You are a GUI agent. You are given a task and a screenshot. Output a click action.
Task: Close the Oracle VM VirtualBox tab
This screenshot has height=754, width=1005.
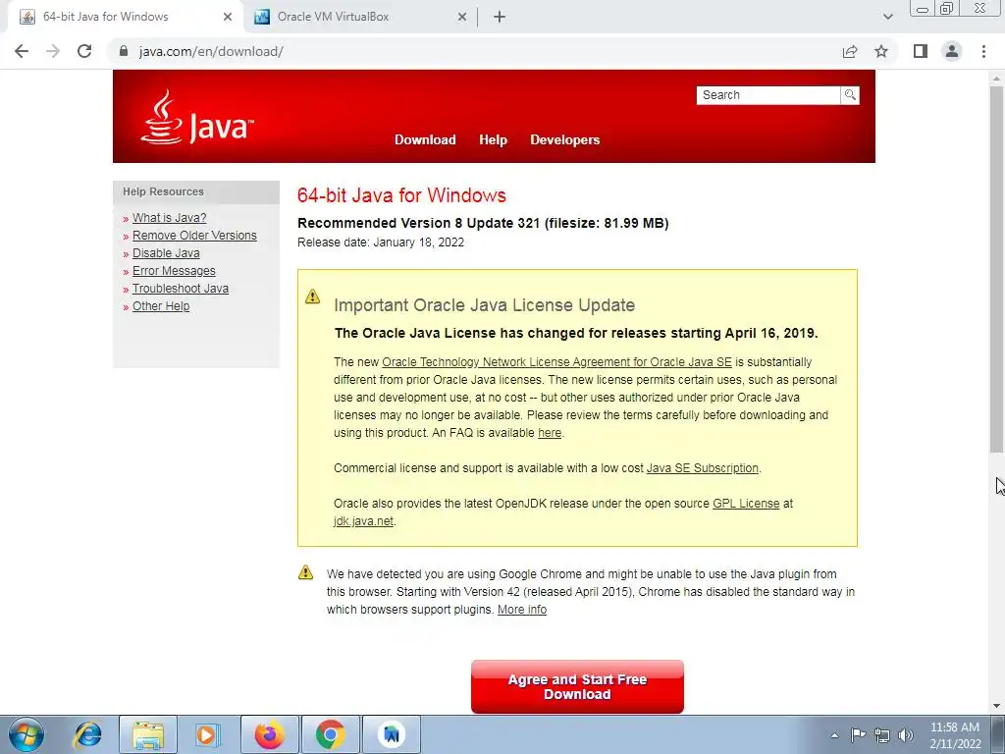(462, 18)
